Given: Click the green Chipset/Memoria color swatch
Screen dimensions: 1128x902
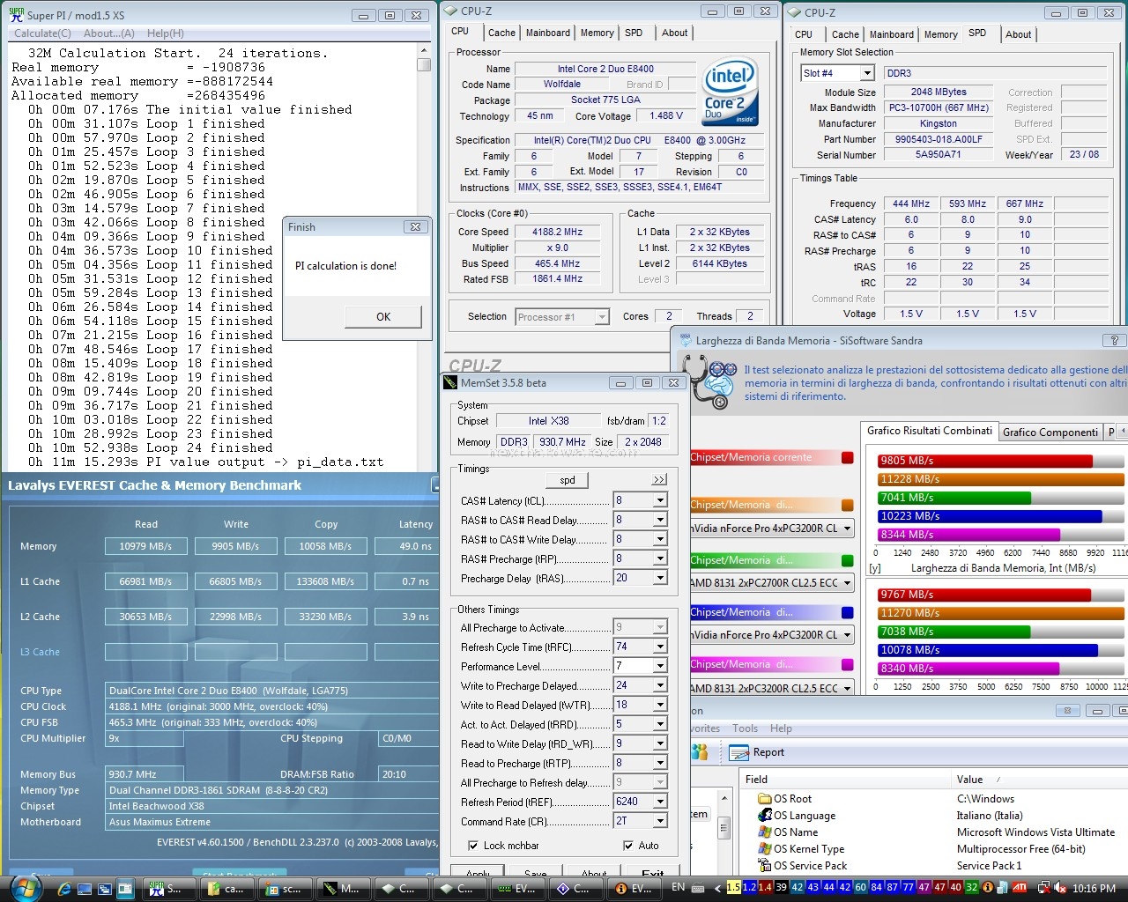Looking at the screenshot, I should coord(848,560).
